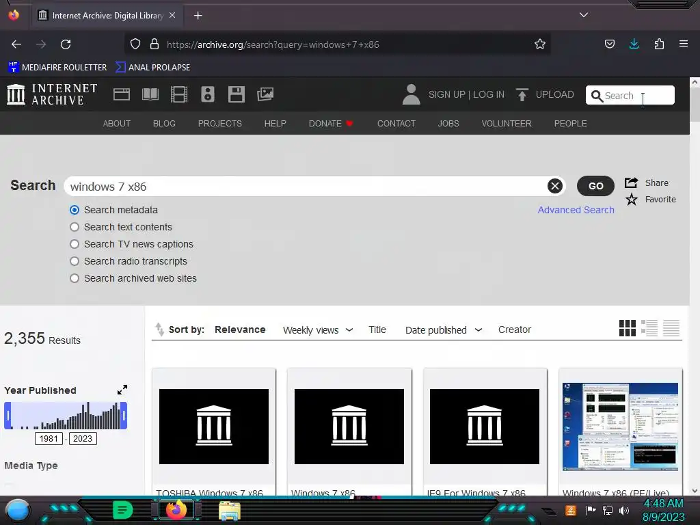Viewport: 700px width, 525px height.
Task: Open the Internet Archive home logo
Action: 52,94
